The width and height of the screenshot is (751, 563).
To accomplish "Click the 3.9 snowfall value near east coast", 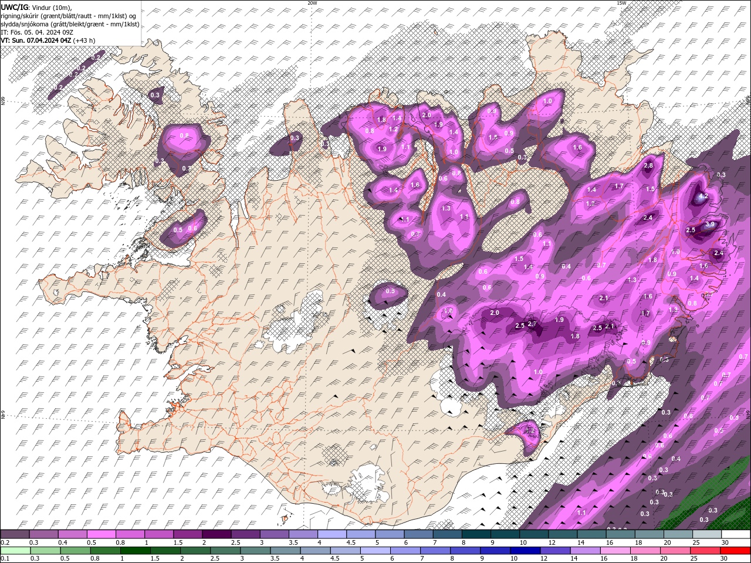I will (710, 224).
